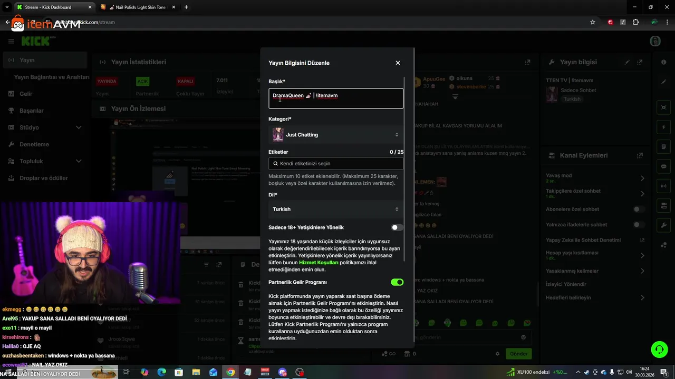Expand Hesap yaşı kısıtlaması chevron

[x=642, y=255]
